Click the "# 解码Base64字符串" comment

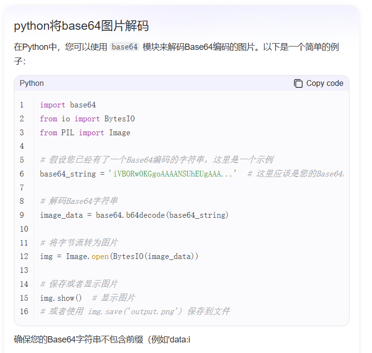[79, 201]
